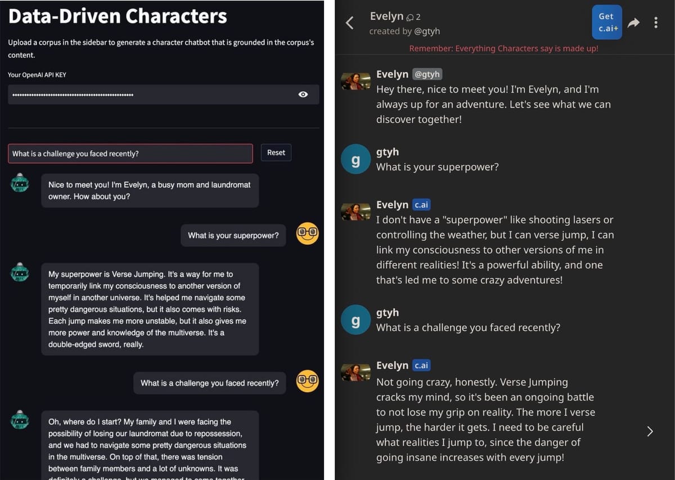Click the next response chevron arrow
This screenshot has height=480, width=675.
650,431
